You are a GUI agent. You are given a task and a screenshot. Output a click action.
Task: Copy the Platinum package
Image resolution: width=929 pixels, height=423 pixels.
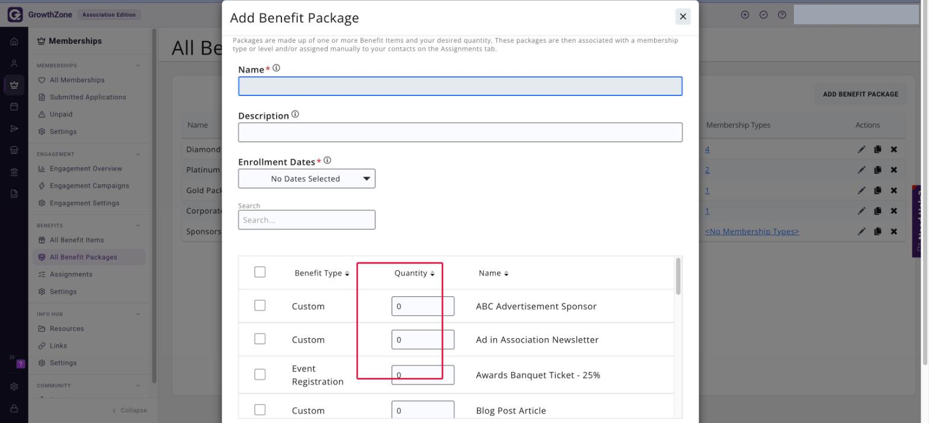coord(877,170)
